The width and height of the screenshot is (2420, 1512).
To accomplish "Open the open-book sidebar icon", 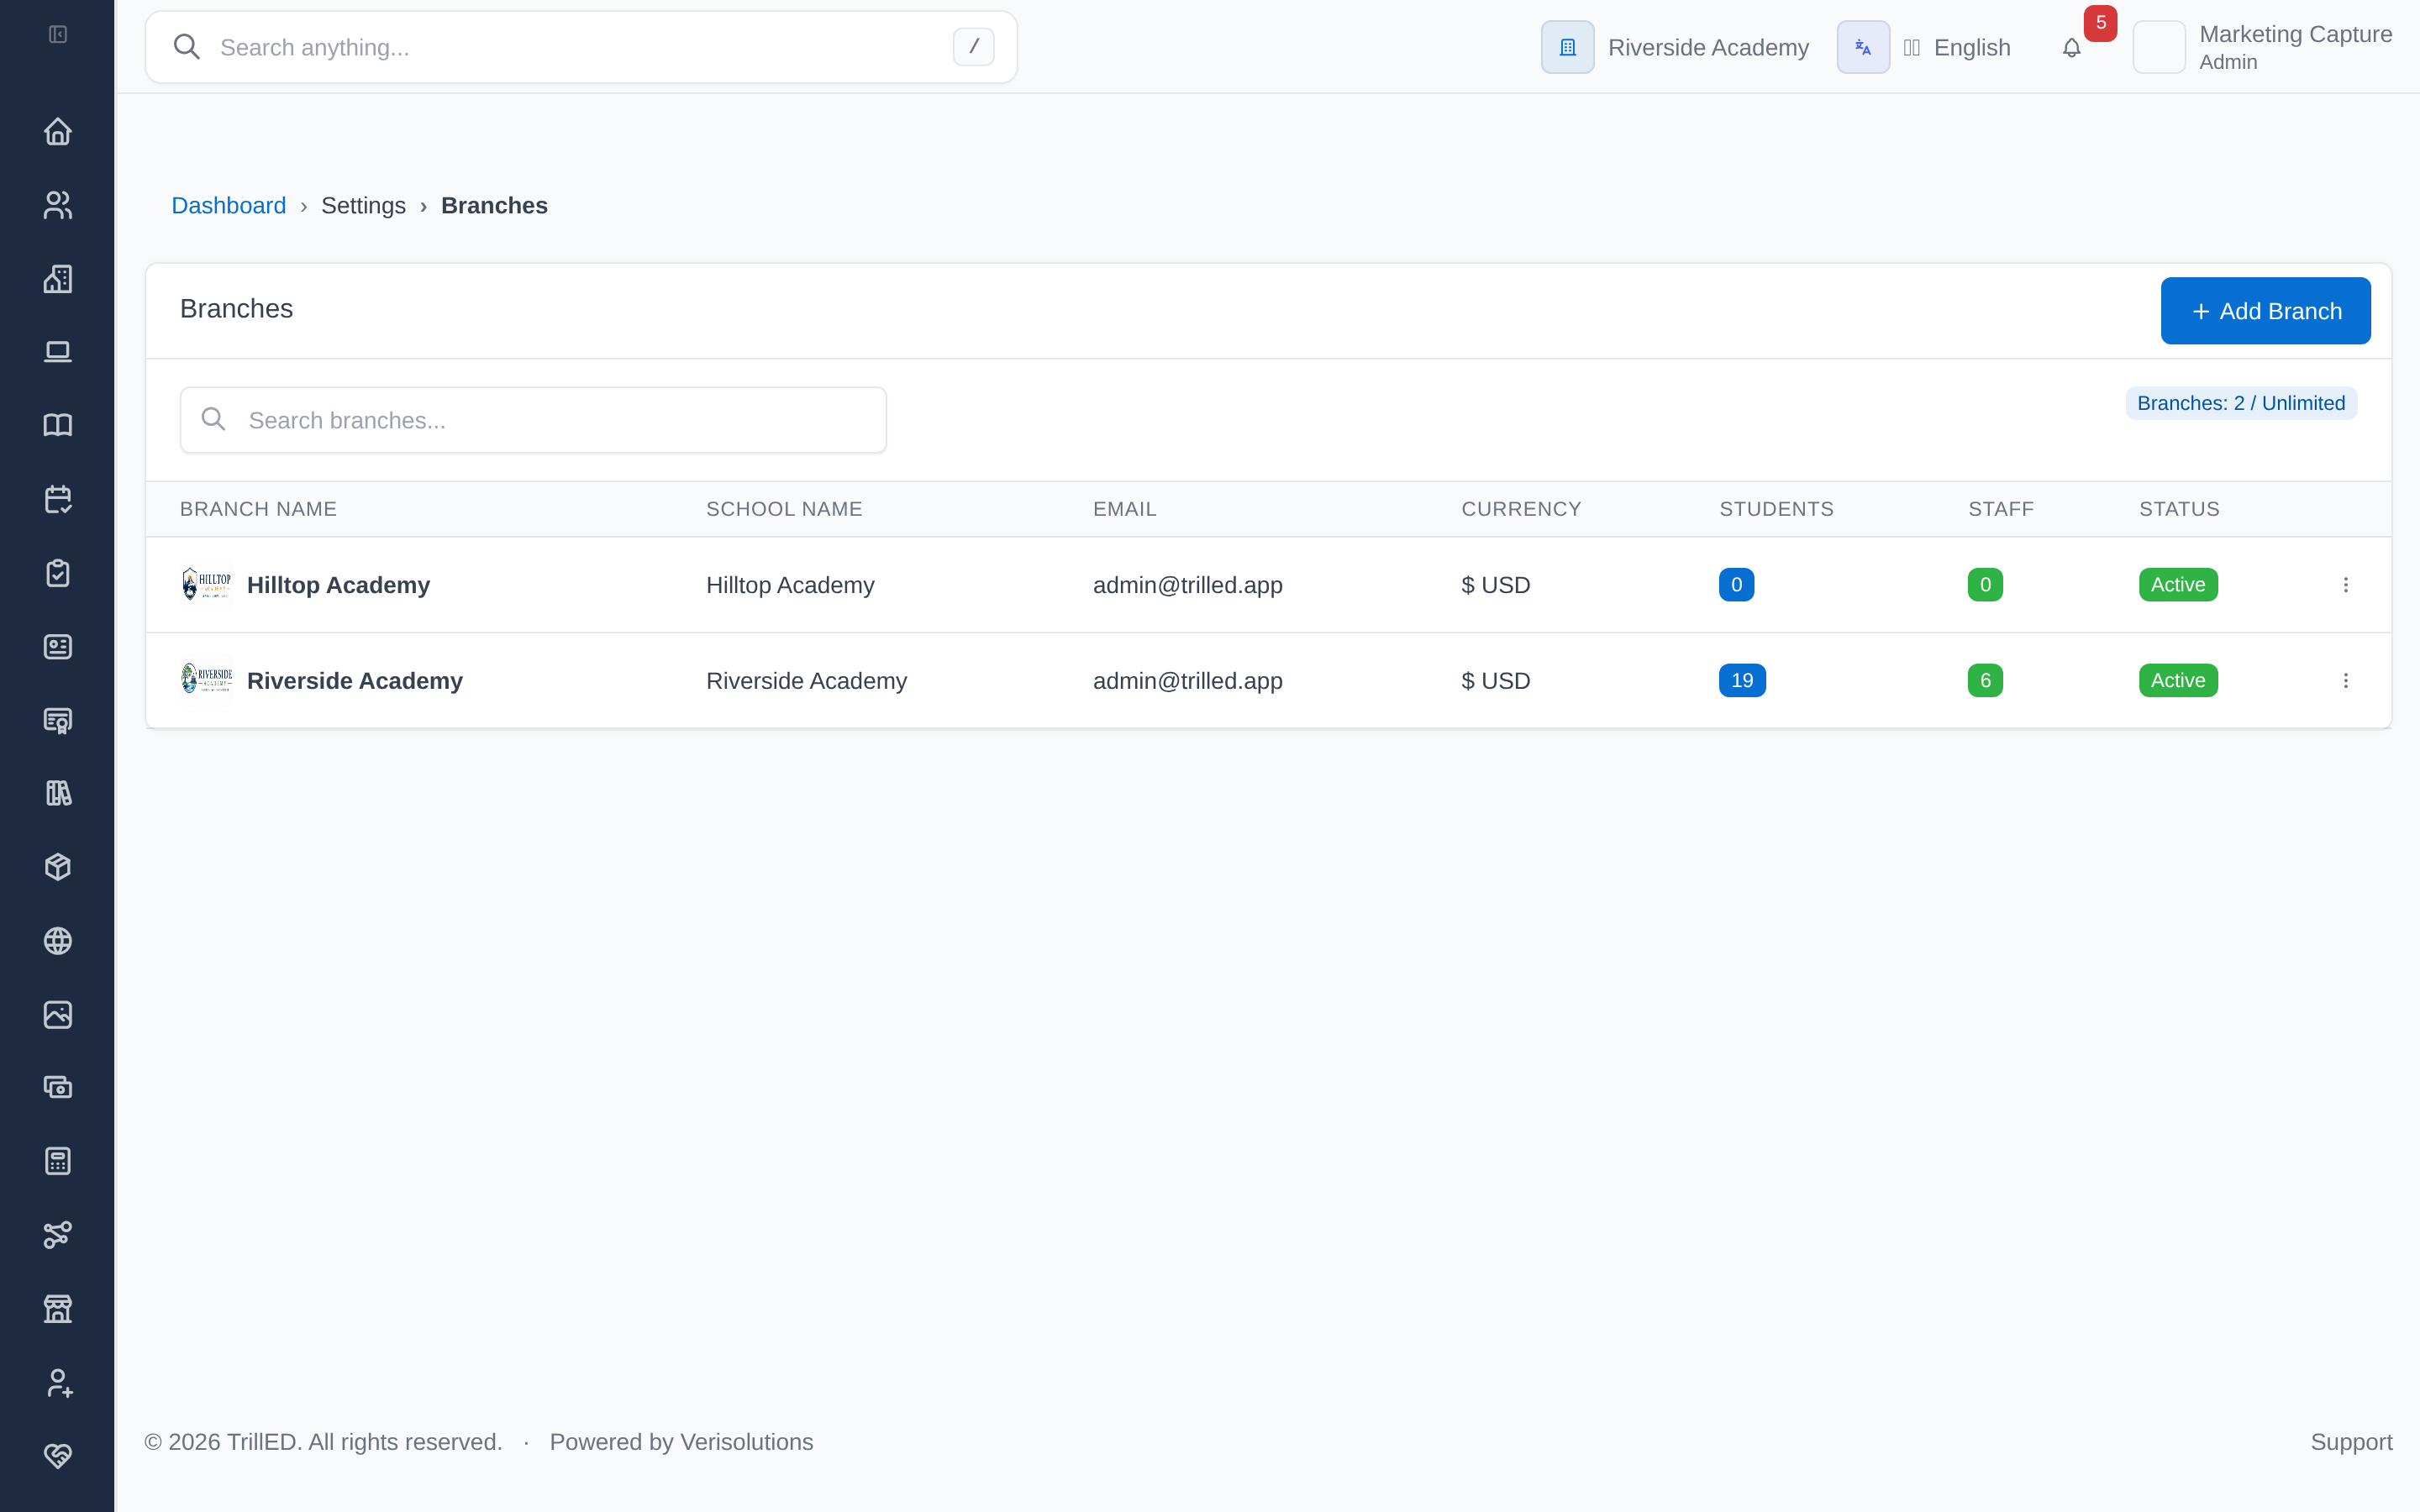I will [58, 426].
